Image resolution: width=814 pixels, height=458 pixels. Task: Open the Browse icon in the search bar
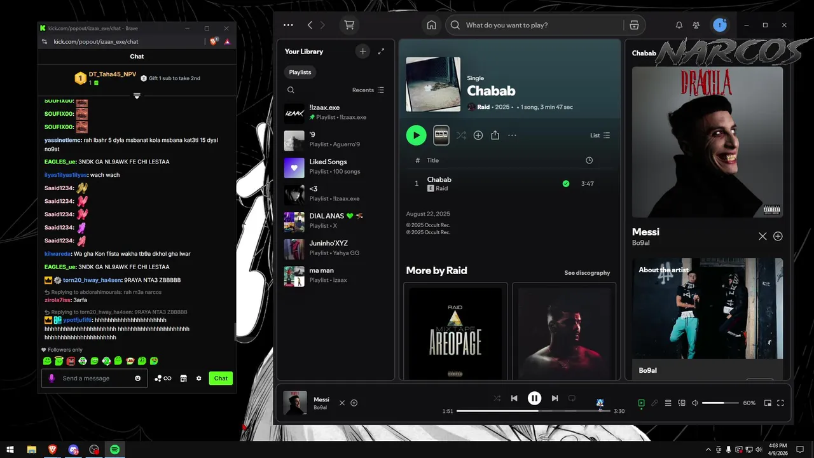point(634,25)
